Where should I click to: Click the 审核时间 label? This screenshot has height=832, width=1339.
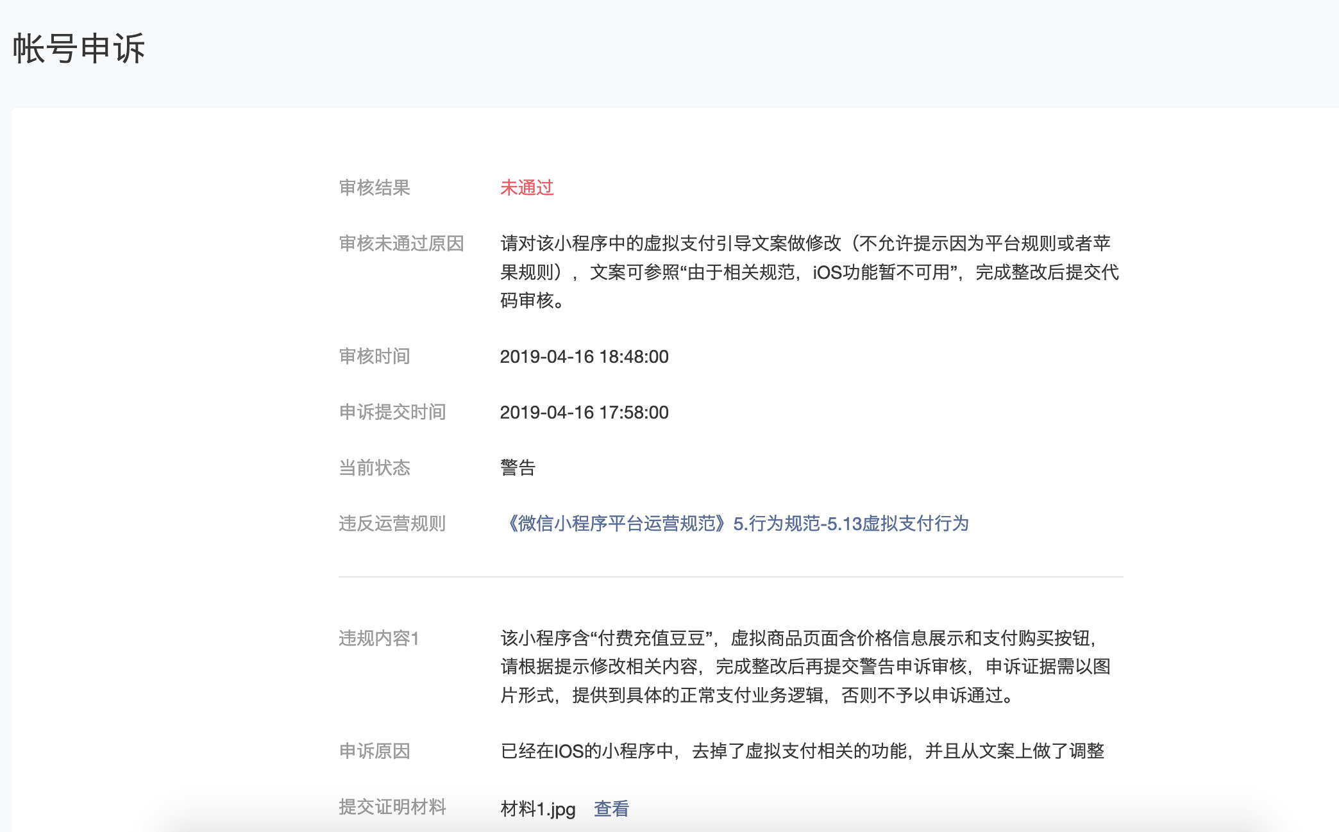375,356
